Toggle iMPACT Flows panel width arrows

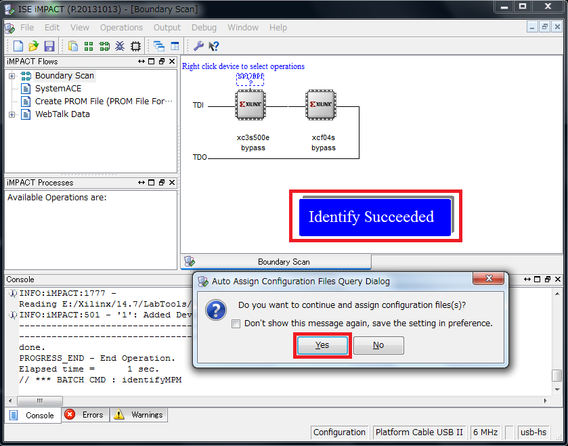coord(141,62)
